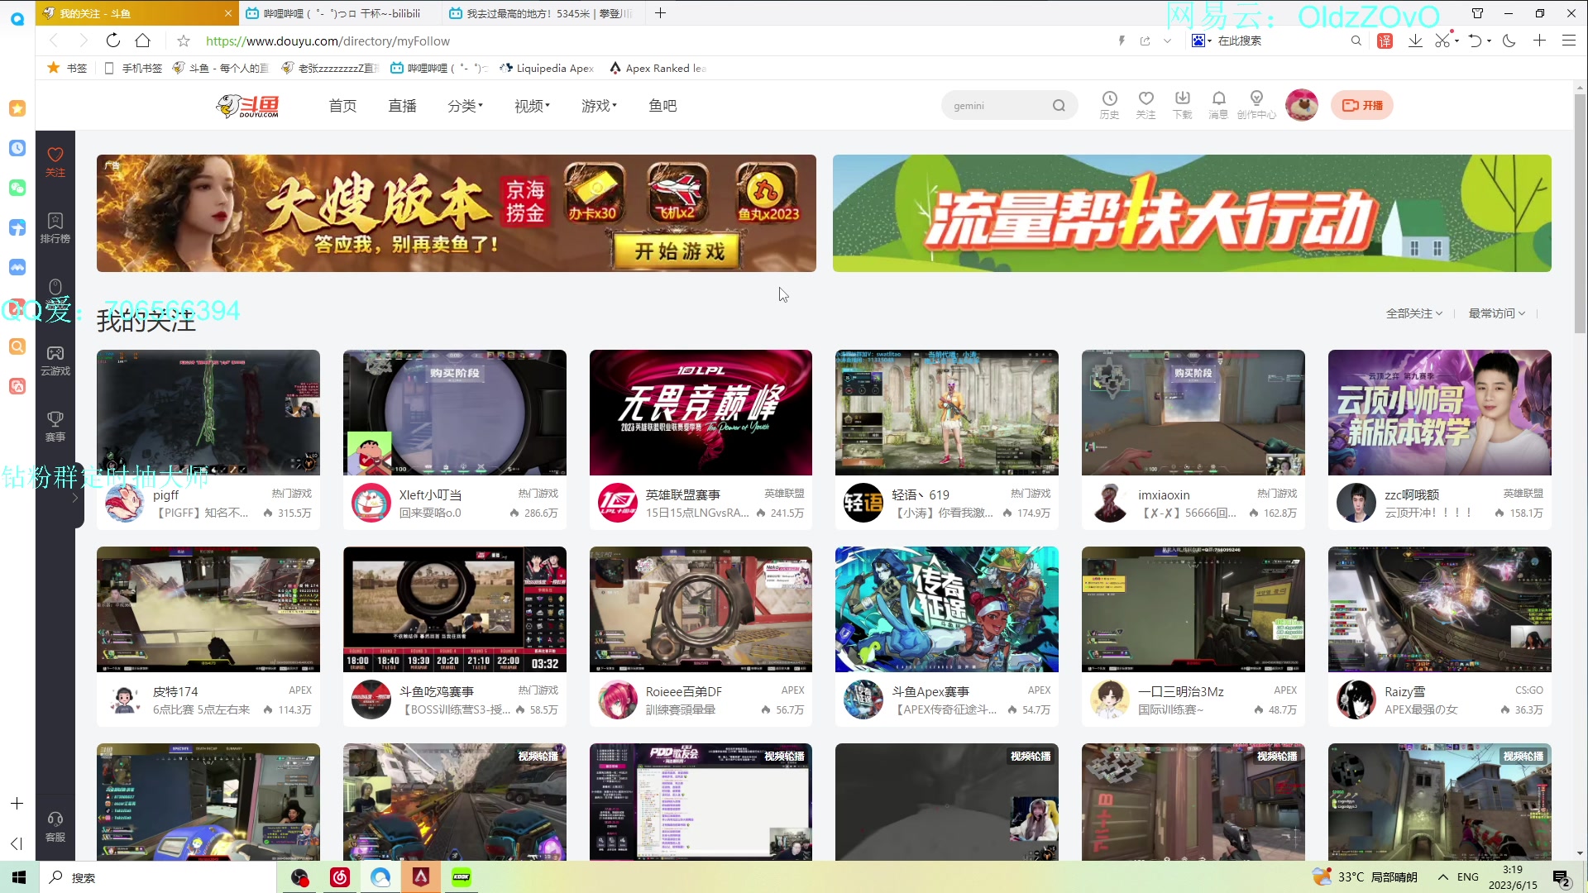Select 关注 in the left sidebar
This screenshot has height=893, width=1588.
[55, 162]
